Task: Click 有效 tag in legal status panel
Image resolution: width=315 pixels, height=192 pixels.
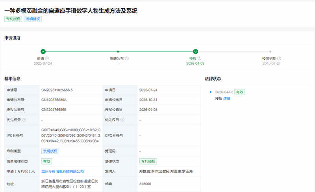Action: coord(239,92)
